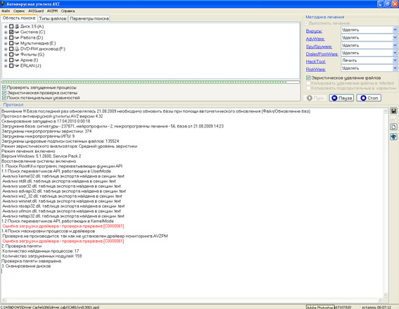
Task: Click the Вирусы link
Action: coord(314,31)
